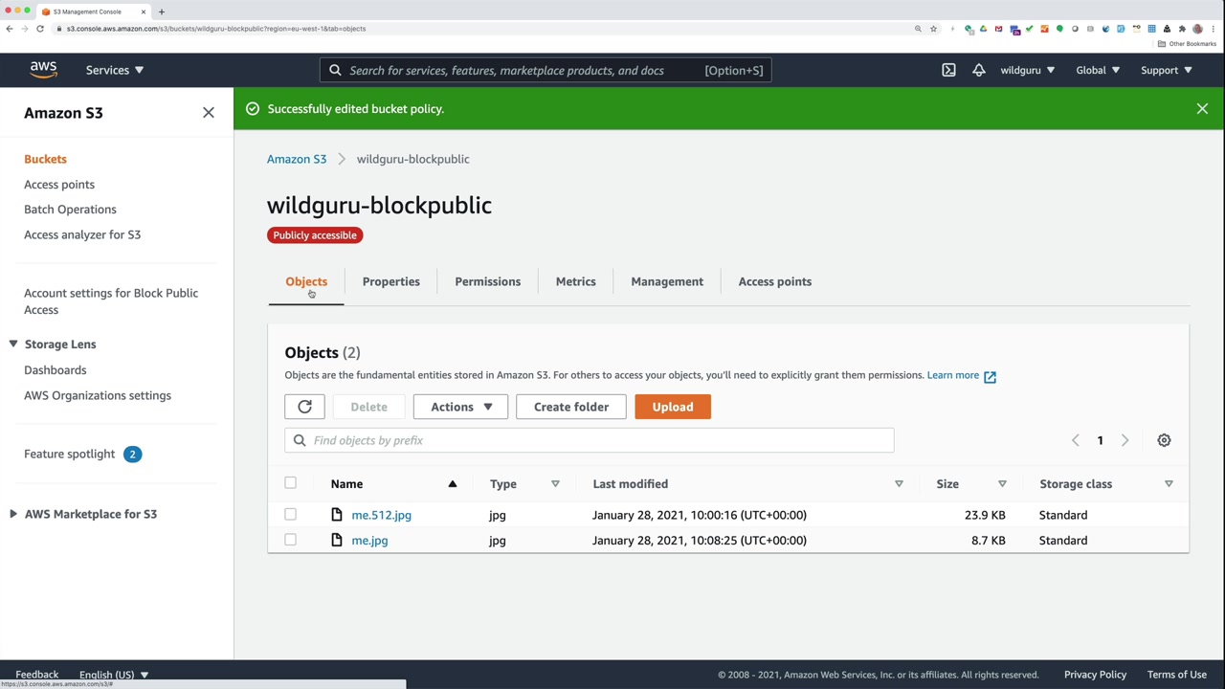1225x689 pixels.
Task: Open the CloudShell terminal icon
Action: (x=948, y=70)
